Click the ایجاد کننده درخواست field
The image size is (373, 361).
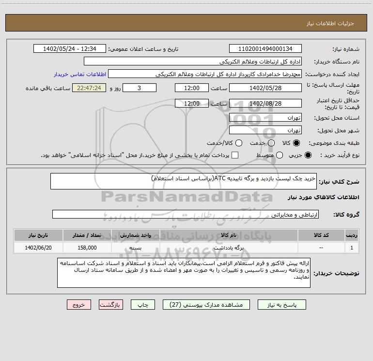[205, 74]
